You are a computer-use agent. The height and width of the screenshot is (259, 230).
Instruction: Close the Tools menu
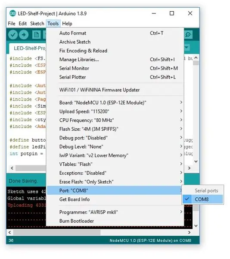(x=53, y=23)
